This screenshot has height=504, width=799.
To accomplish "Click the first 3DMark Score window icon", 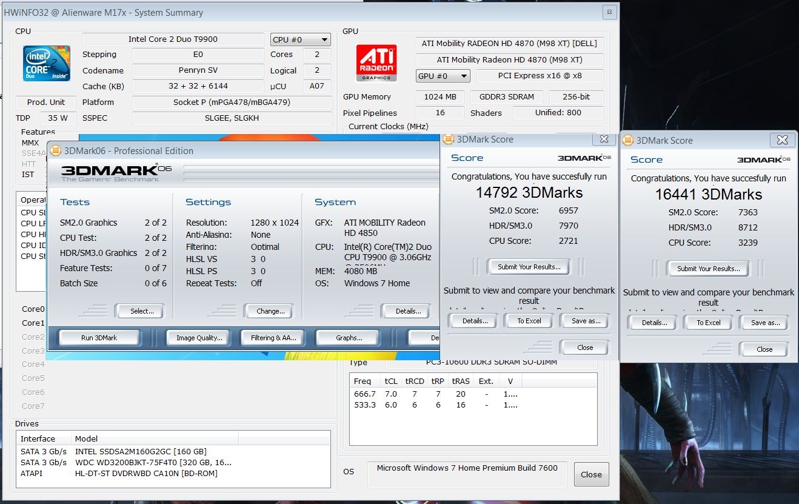I will pyautogui.click(x=449, y=139).
